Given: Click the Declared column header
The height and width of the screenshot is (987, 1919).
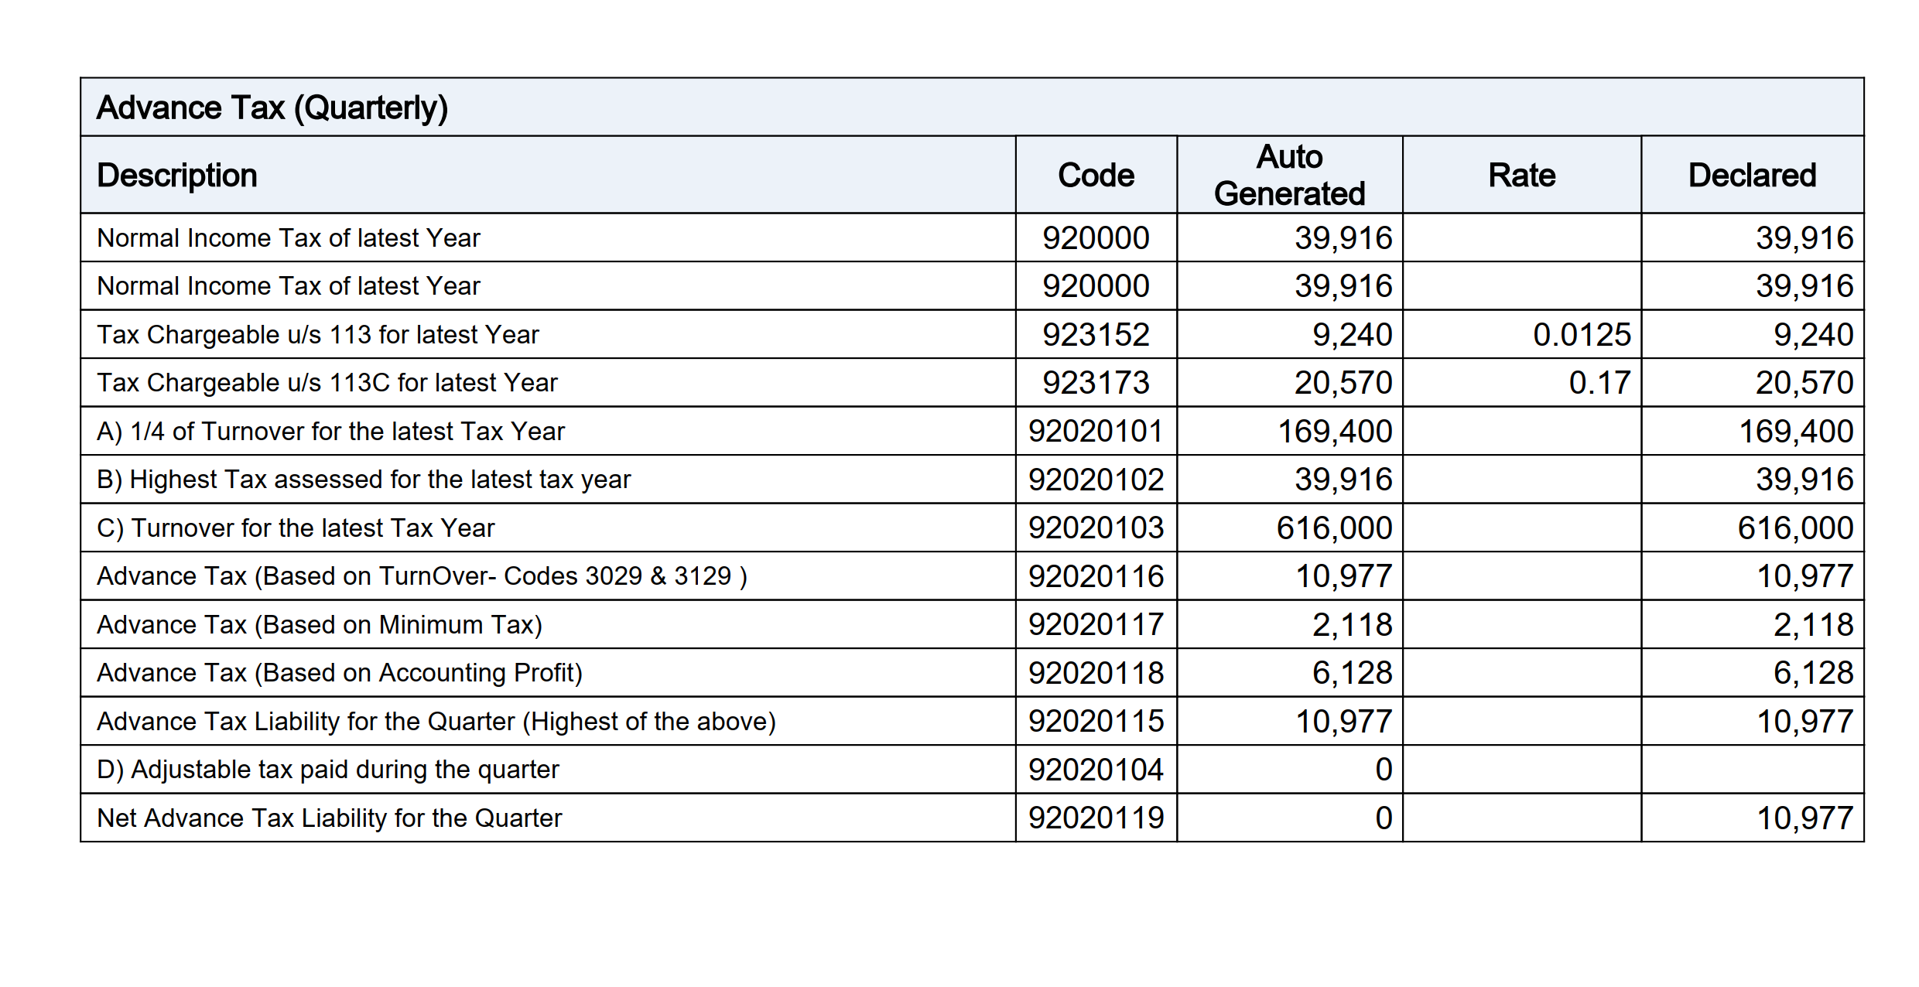Looking at the screenshot, I should [1752, 176].
